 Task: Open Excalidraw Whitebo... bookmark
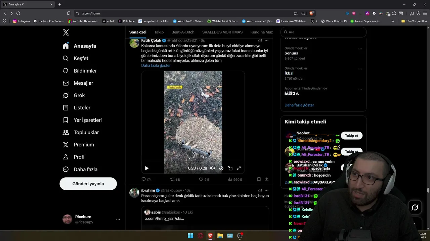[291, 21]
